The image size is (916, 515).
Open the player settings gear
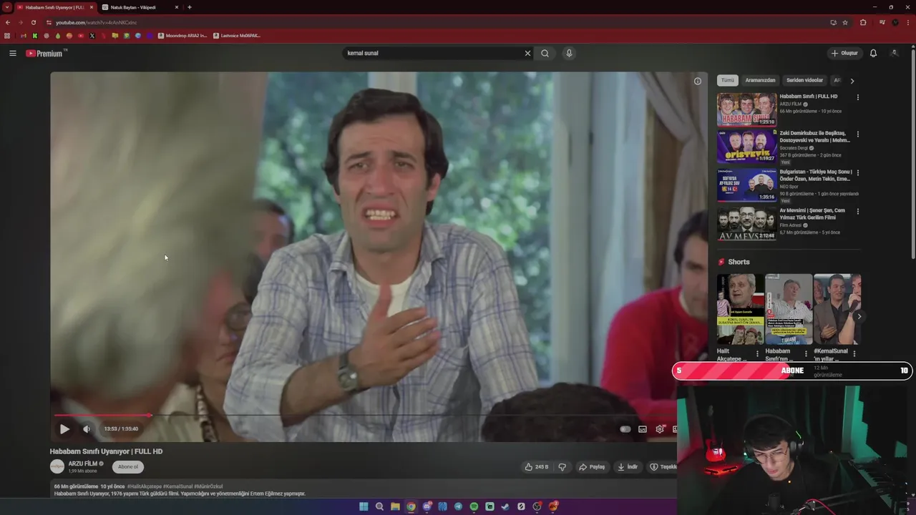(x=660, y=429)
